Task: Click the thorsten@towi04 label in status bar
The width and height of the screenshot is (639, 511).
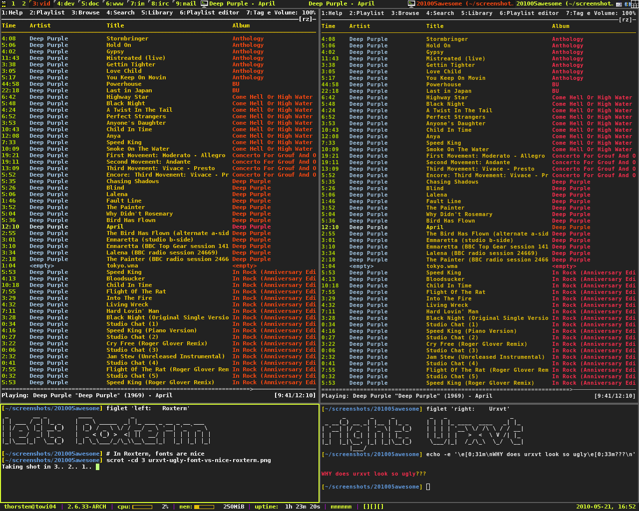Action: (30, 507)
